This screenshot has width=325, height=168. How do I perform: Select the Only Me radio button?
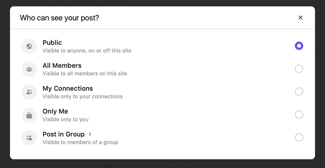click(299, 115)
